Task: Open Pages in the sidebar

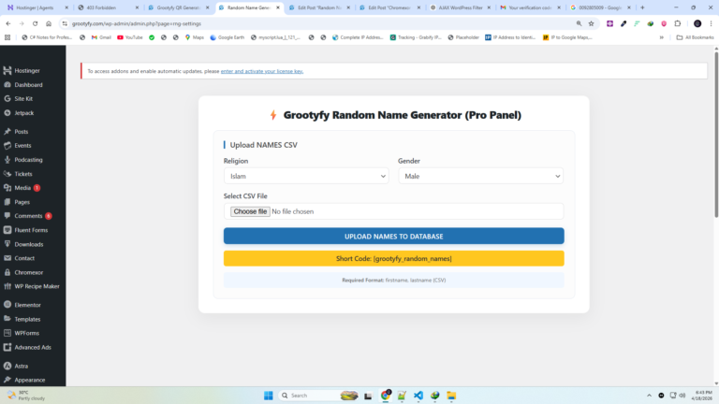Action: (x=22, y=202)
